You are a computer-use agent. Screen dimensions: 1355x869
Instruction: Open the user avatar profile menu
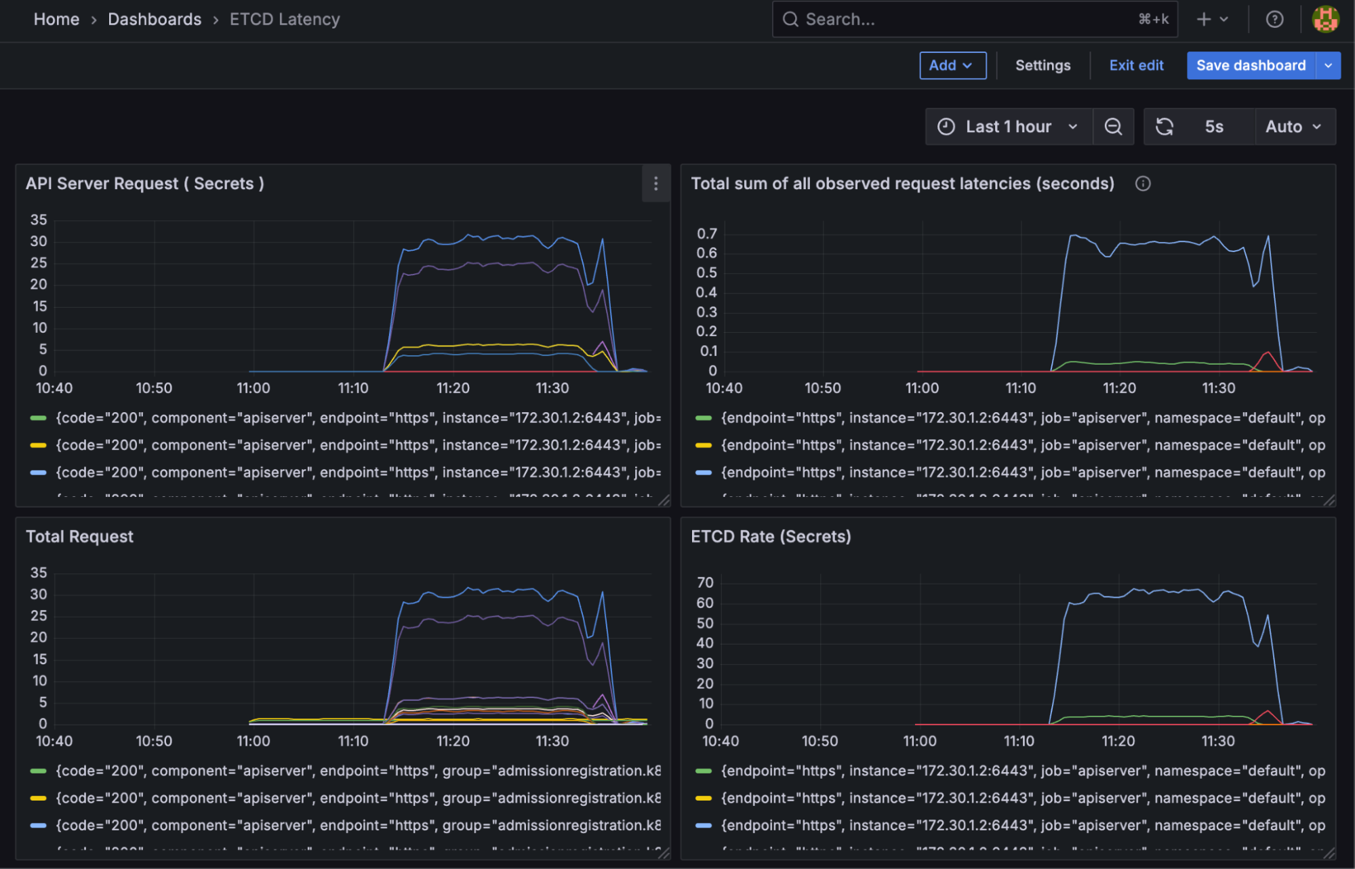tap(1326, 19)
